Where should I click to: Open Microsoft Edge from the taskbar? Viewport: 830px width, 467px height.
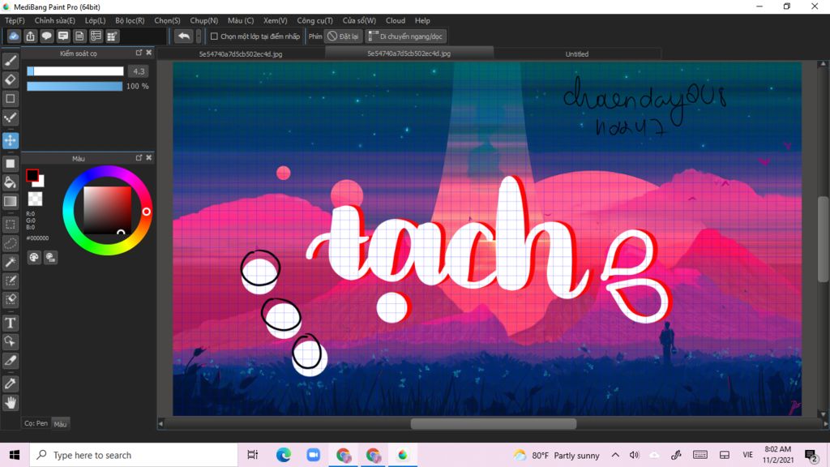click(x=284, y=455)
